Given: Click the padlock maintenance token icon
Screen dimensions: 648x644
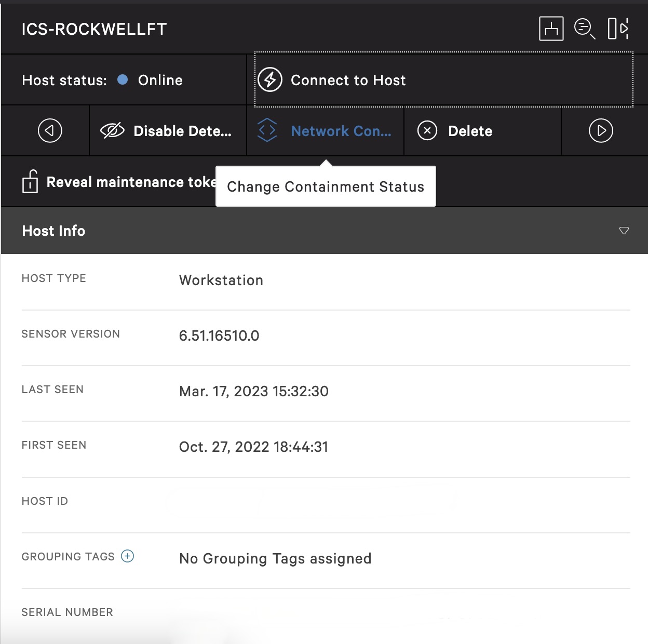Looking at the screenshot, I should pyautogui.click(x=30, y=181).
